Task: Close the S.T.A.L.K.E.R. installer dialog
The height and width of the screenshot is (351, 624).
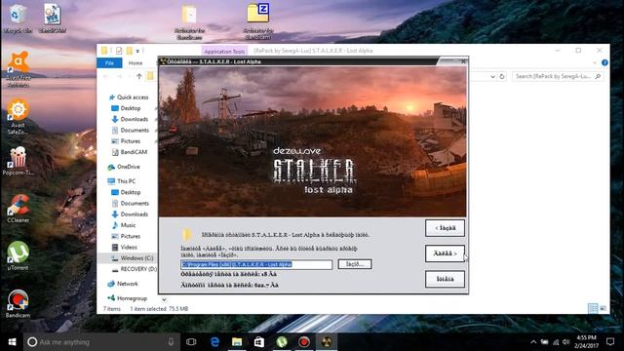Action: coord(463,61)
